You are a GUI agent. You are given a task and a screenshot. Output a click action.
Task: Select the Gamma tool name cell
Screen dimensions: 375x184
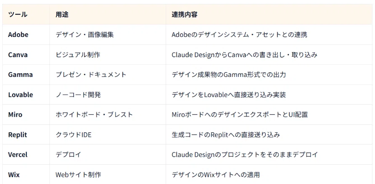[26, 74]
